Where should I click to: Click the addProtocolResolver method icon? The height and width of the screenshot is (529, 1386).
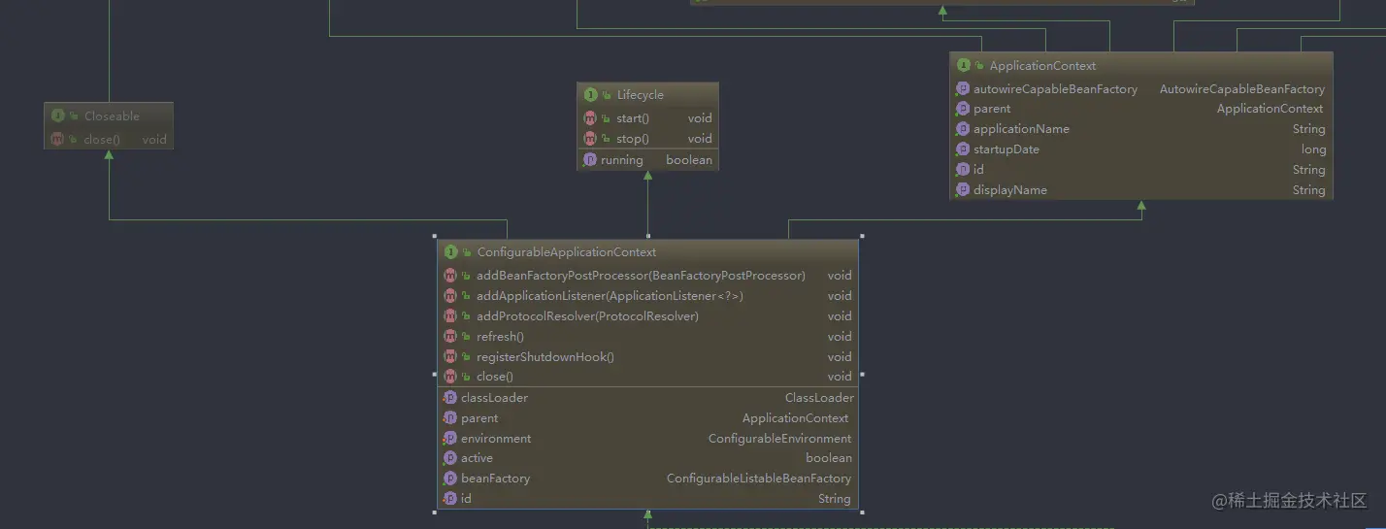(x=450, y=316)
